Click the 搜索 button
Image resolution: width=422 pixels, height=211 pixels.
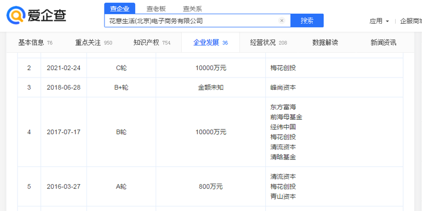tap(306, 21)
